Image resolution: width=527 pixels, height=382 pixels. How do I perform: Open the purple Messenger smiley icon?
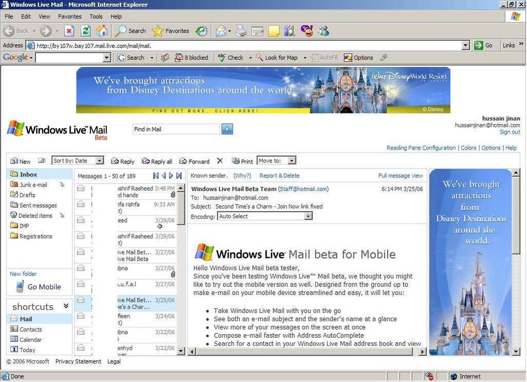pos(307,31)
